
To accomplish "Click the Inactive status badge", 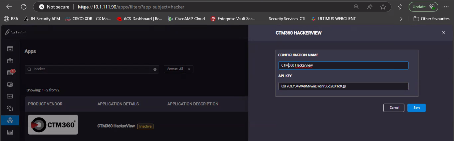I will (x=145, y=126).
